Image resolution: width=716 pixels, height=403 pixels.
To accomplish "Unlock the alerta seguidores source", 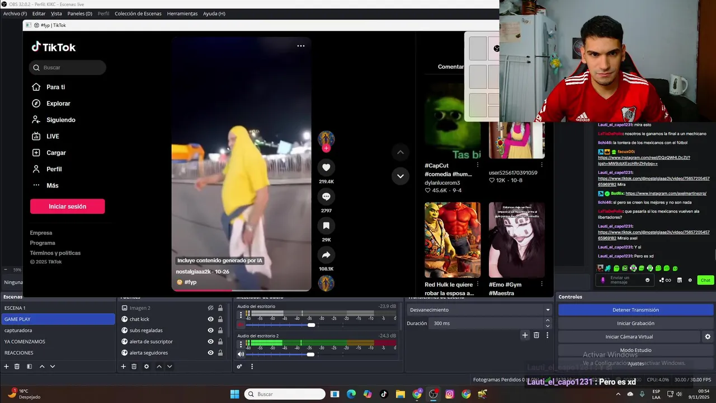I will click(x=220, y=353).
